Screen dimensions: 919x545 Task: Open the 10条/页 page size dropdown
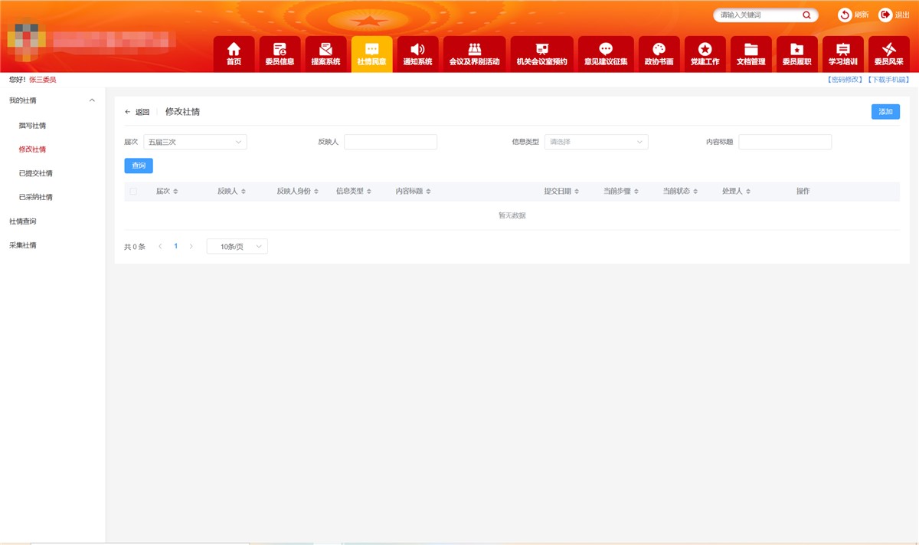[x=237, y=246]
